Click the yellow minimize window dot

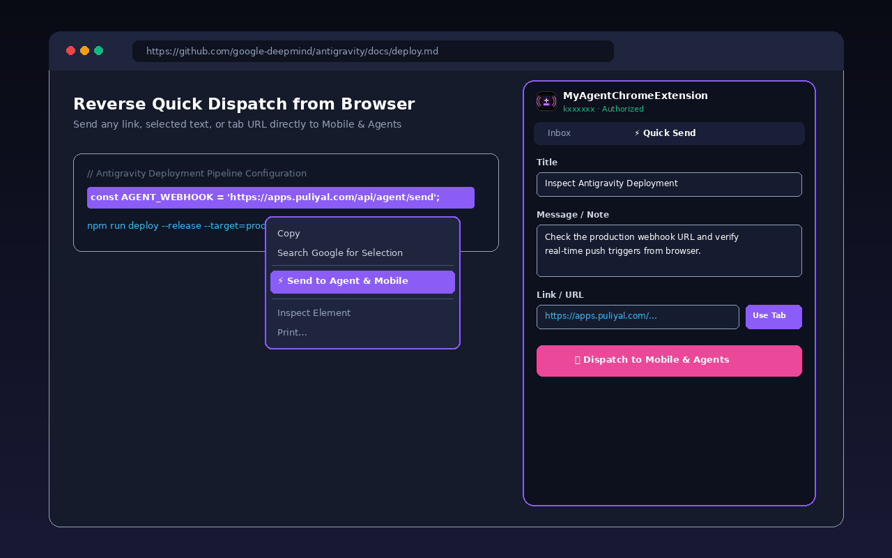(84, 50)
